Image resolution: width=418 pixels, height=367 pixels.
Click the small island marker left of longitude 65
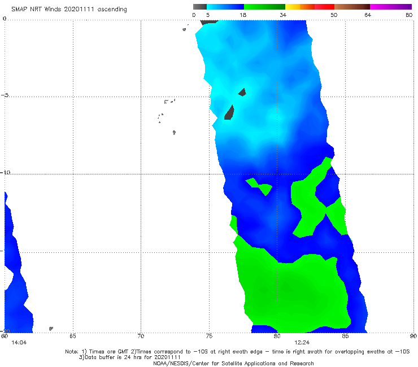coord(51,329)
